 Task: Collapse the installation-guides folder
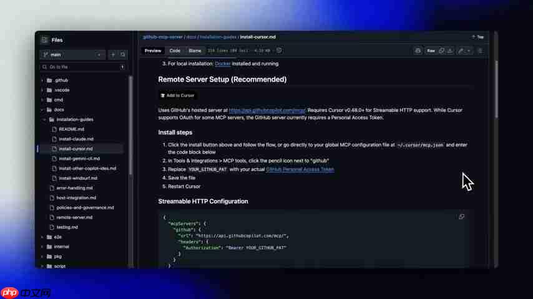44,120
